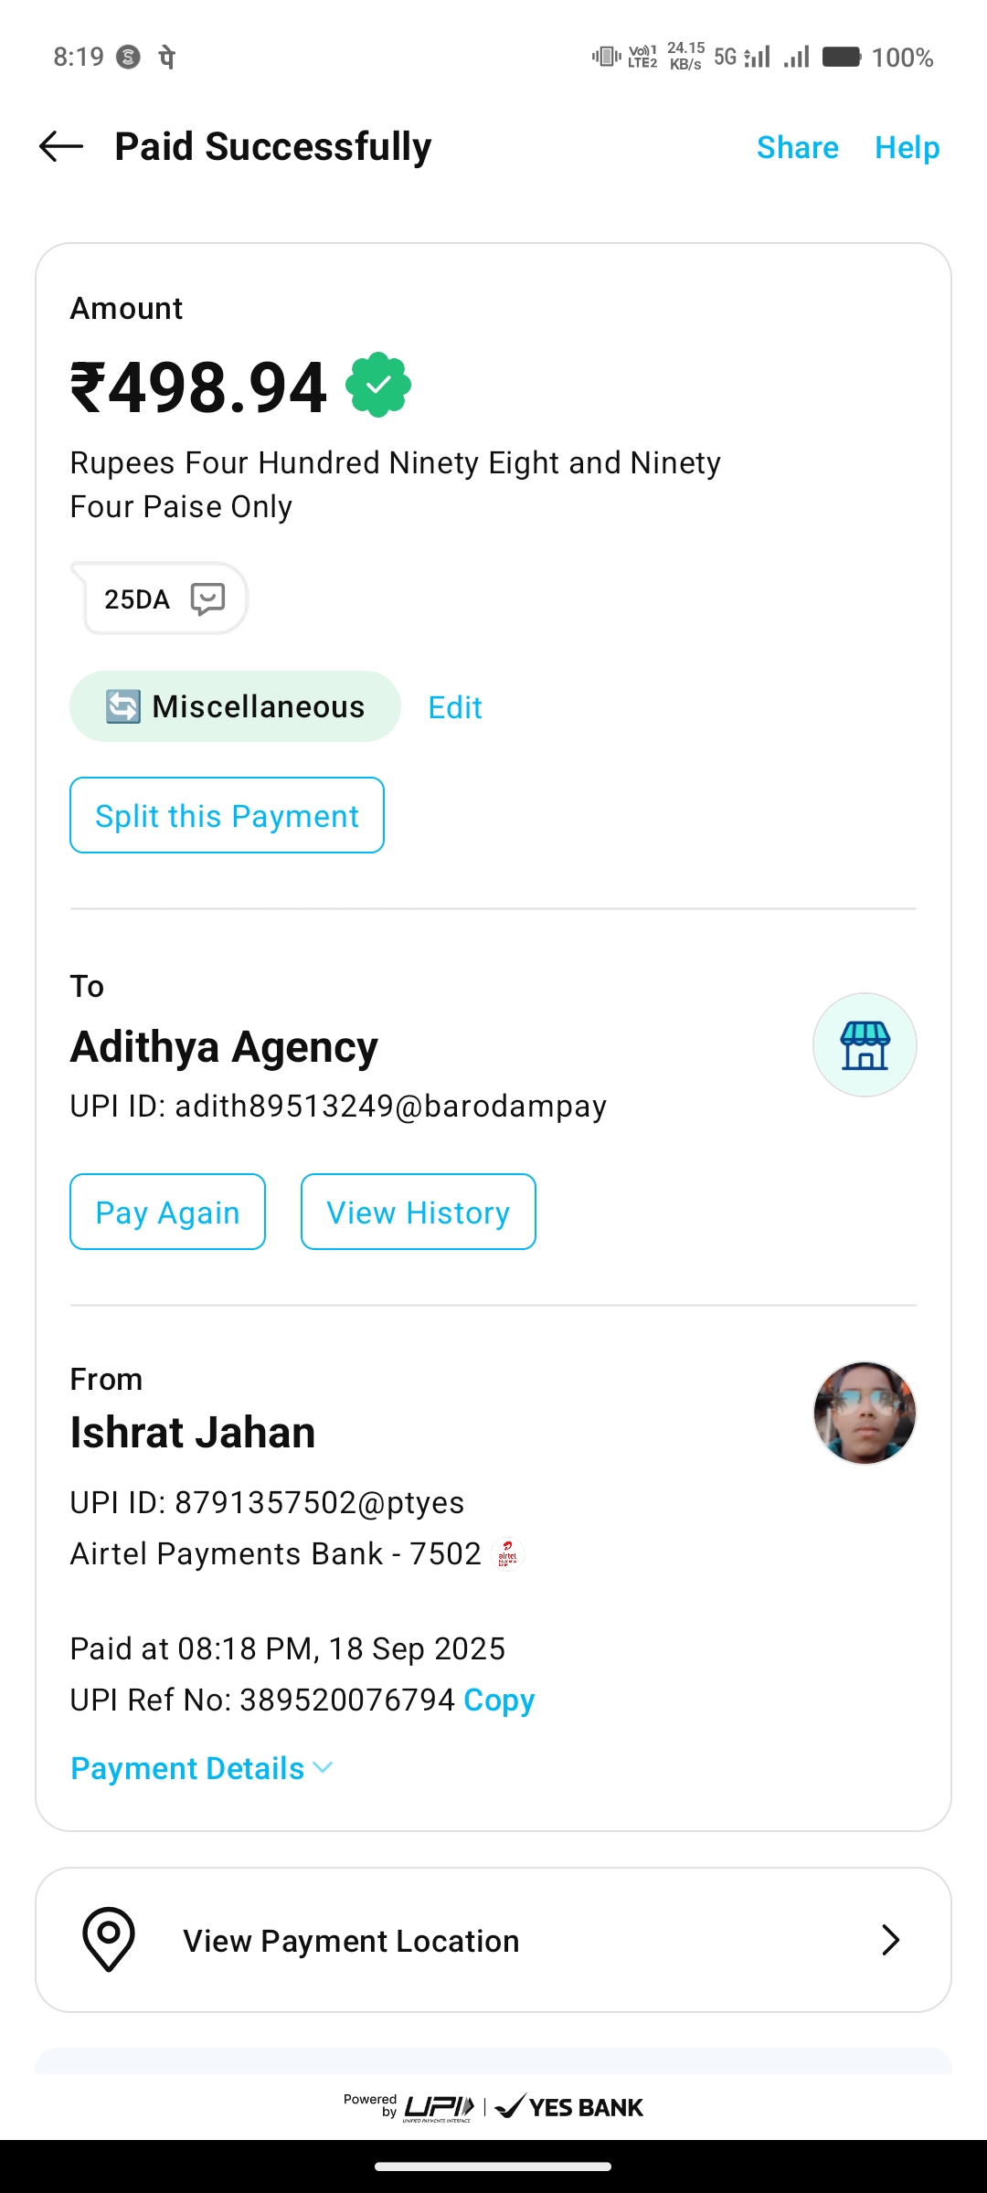Open the Help link in header

click(907, 147)
